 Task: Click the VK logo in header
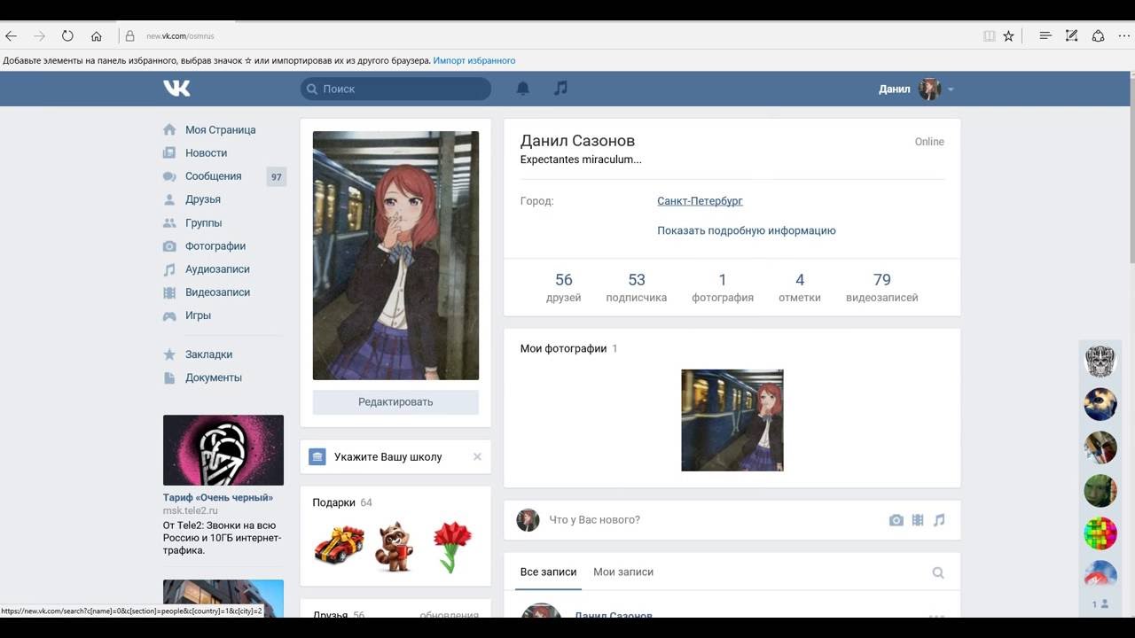(176, 88)
